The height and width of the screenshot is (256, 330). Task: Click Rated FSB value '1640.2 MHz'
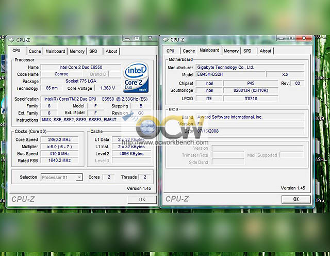click(x=59, y=161)
